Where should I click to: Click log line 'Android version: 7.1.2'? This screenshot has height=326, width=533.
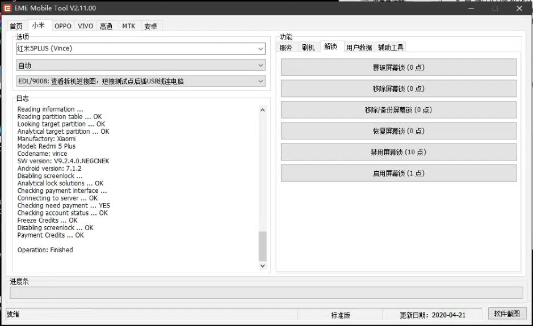49,168
